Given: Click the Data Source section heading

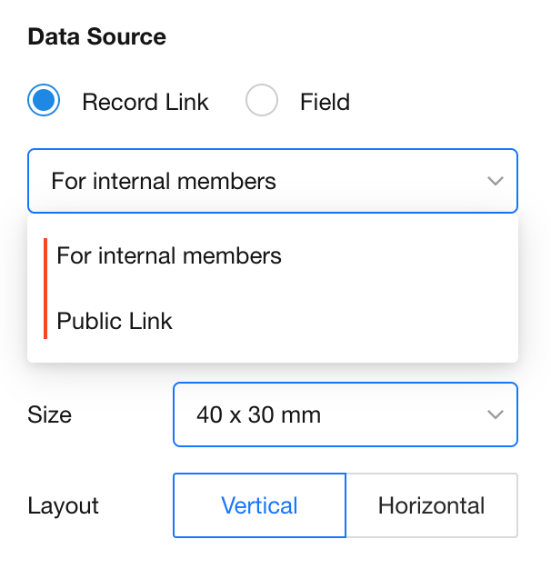Looking at the screenshot, I should pyautogui.click(x=97, y=37).
